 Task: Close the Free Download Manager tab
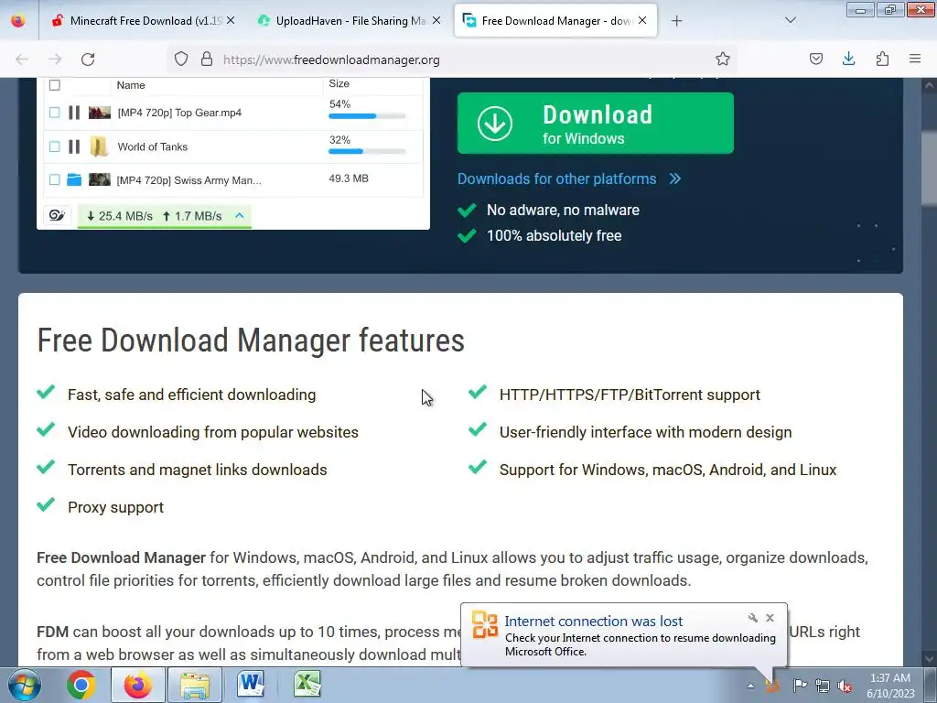[x=642, y=20]
